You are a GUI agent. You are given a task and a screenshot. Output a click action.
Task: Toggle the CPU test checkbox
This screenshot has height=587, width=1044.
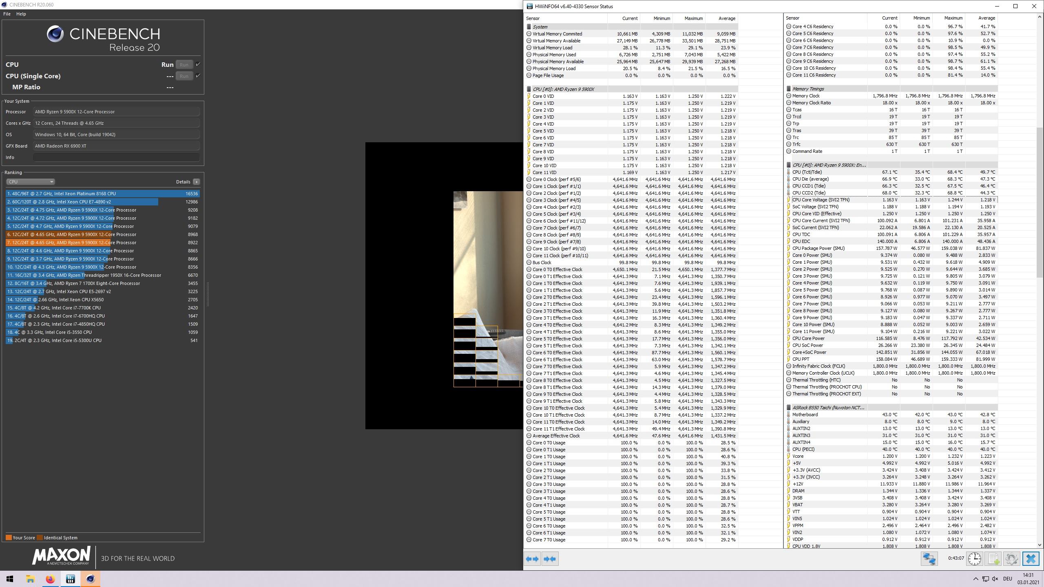coord(198,64)
